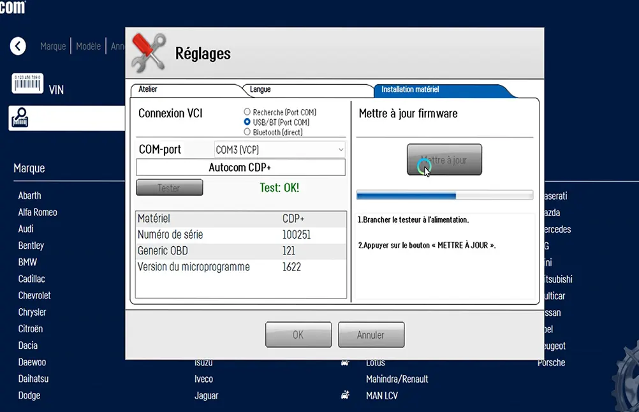639x412 pixels.
Task: Enable Bluetooth (direct) connection
Action: click(x=247, y=132)
